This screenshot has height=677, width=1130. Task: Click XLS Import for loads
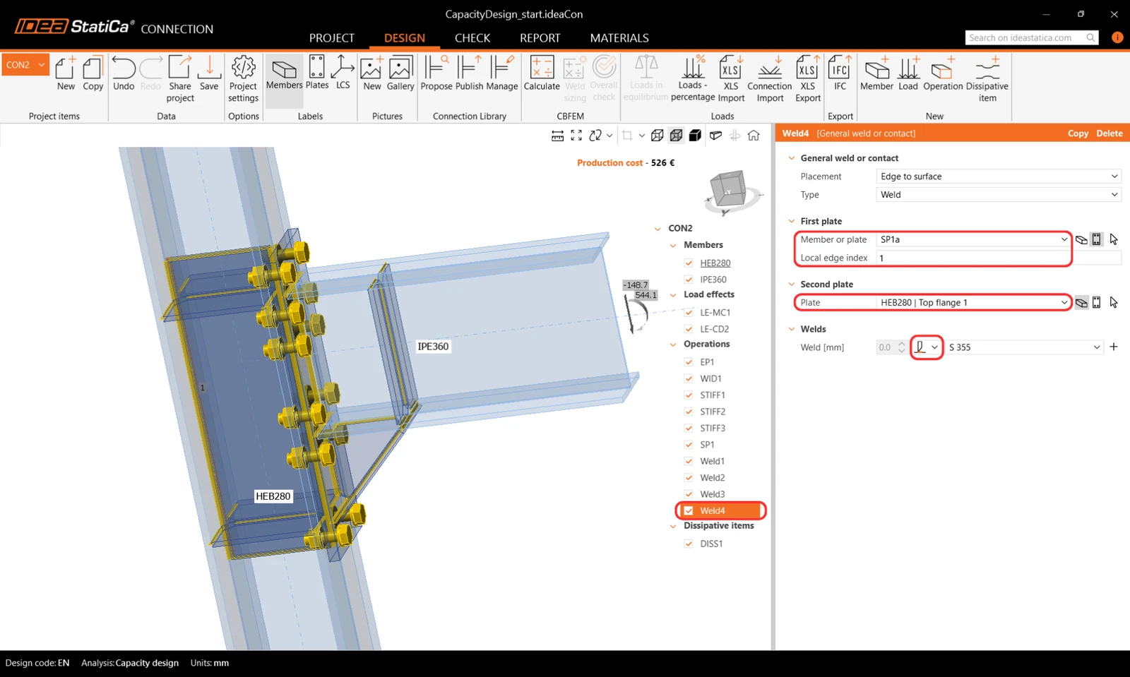pyautogui.click(x=731, y=79)
